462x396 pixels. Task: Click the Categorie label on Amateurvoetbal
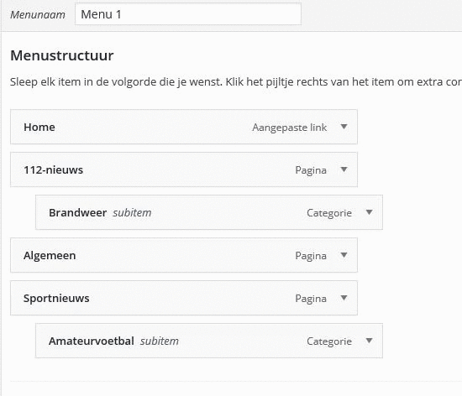[x=329, y=341]
